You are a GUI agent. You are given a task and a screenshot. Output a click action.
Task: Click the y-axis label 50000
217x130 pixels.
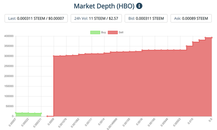point(10,106)
